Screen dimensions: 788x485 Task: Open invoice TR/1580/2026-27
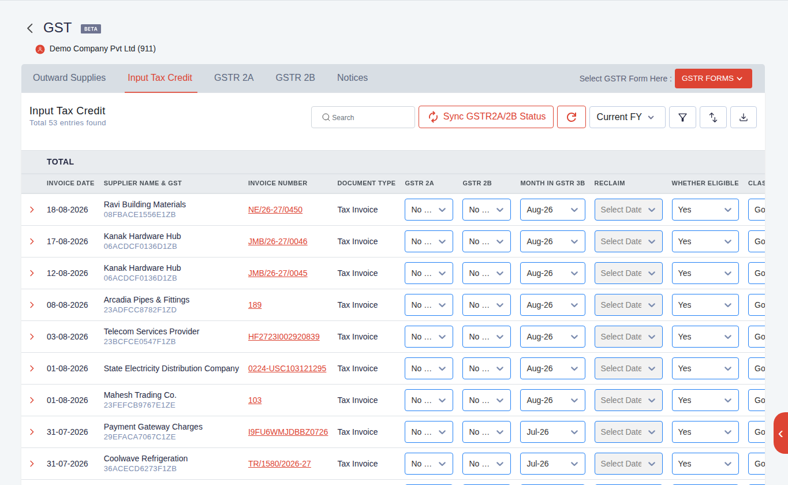(x=279, y=464)
